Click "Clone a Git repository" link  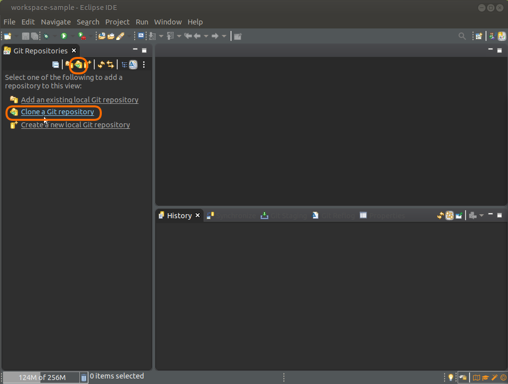click(x=57, y=112)
